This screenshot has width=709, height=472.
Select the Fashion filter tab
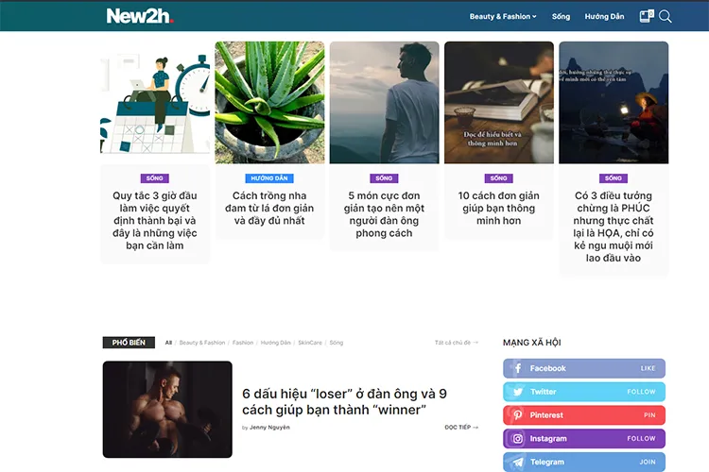click(x=243, y=343)
